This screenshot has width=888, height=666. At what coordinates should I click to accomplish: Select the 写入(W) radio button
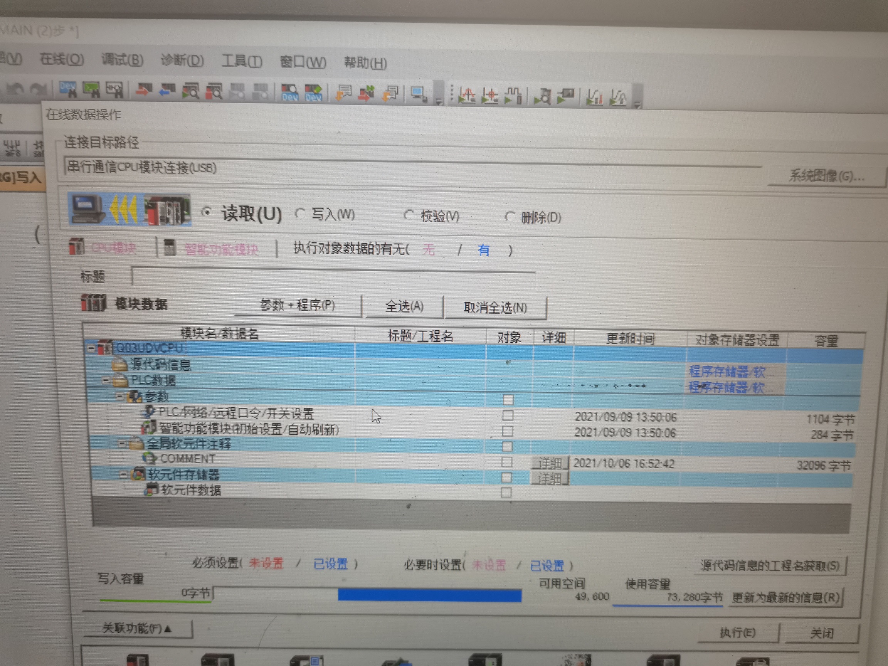tap(300, 213)
